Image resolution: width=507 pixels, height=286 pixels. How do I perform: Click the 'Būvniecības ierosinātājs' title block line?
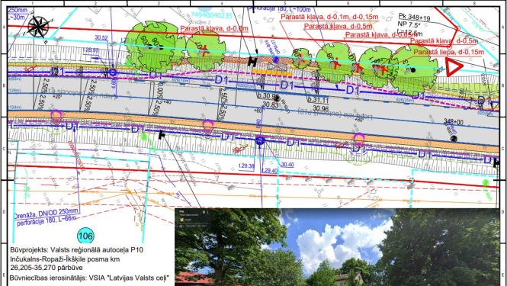click(x=89, y=278)
